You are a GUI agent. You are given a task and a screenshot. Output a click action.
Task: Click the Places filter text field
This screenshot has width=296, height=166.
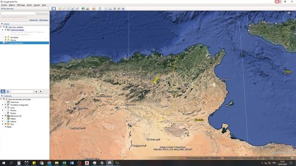[x=22, y=91]
